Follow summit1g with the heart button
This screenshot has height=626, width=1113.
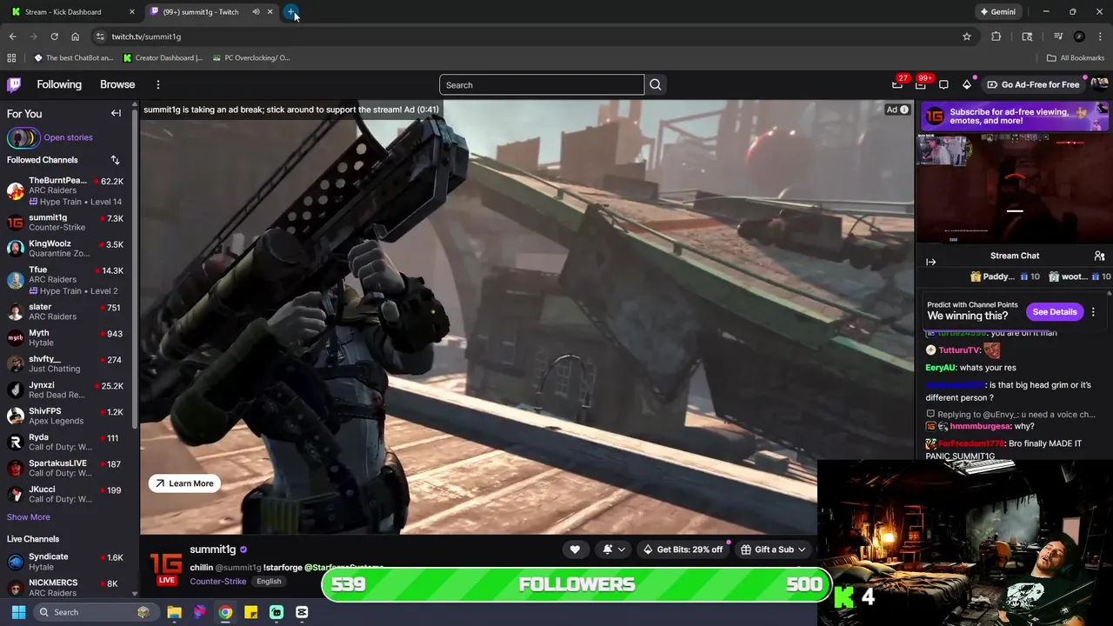(575, 549)
